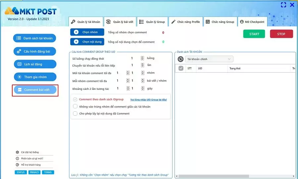Image resolution: width=298 pixels, height=179 pixels.
Task: Click the Số luồng chạy đồng thời stepper arrows
Action: (142, 58)
